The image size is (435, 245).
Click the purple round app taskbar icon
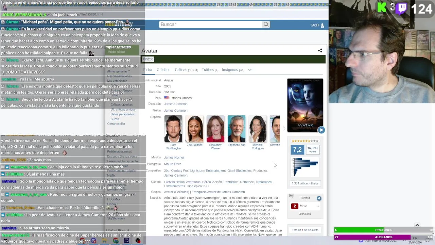(93, 241)
